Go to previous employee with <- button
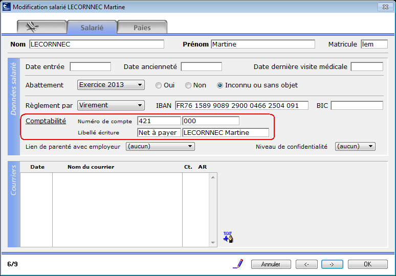 coord(306,264)
